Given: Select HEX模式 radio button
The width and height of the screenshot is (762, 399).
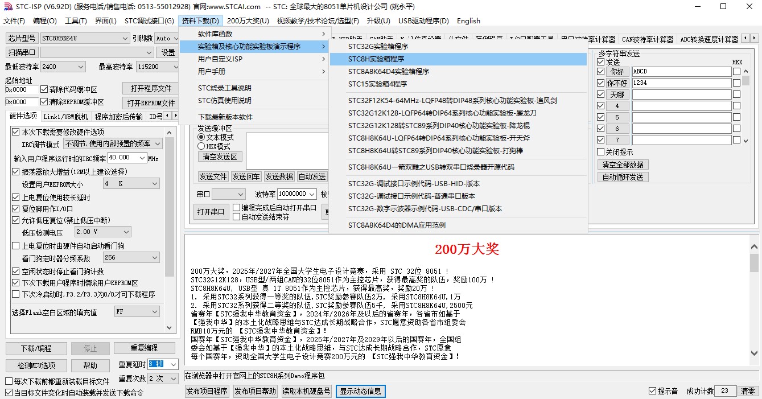Looking at the screenshot, I should 201,146.
